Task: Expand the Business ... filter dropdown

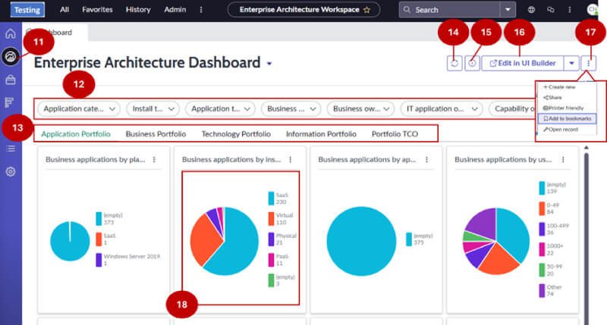Action: coord(291,109)
